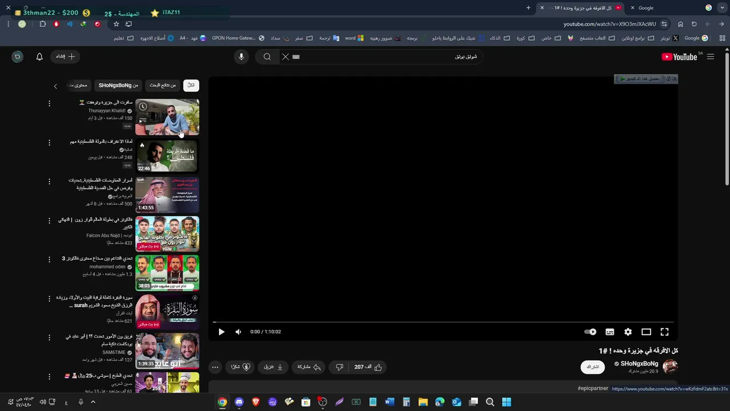Mute the video using the volume icon

(x=238, y=332)
